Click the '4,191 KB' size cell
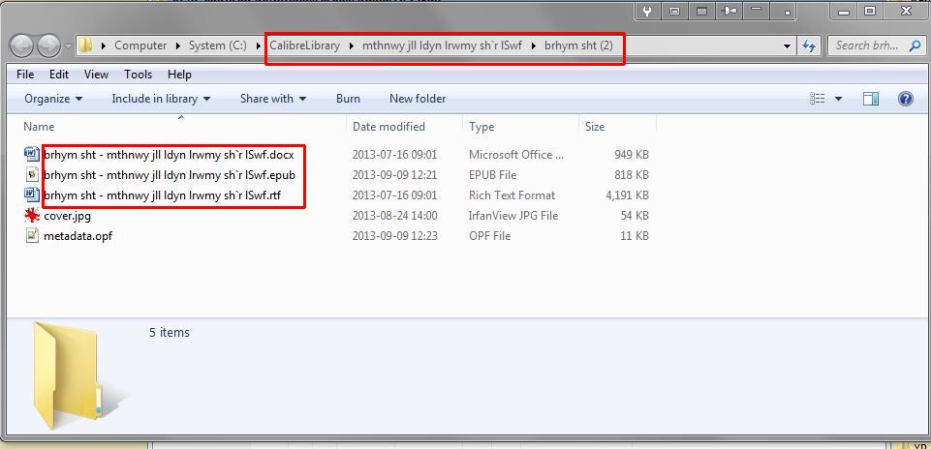 pos(625,195)
